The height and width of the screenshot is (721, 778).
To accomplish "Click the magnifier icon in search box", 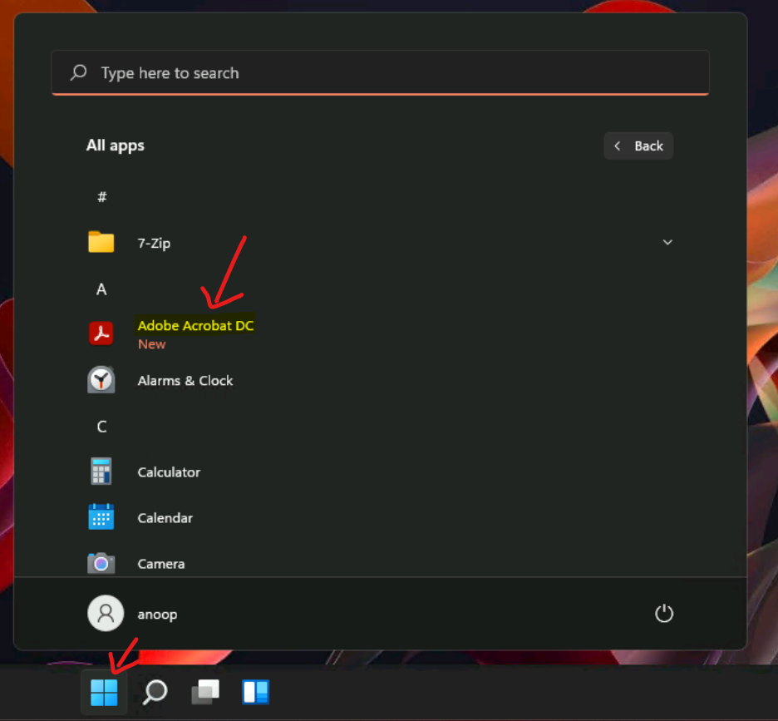I will pos(78,72).
